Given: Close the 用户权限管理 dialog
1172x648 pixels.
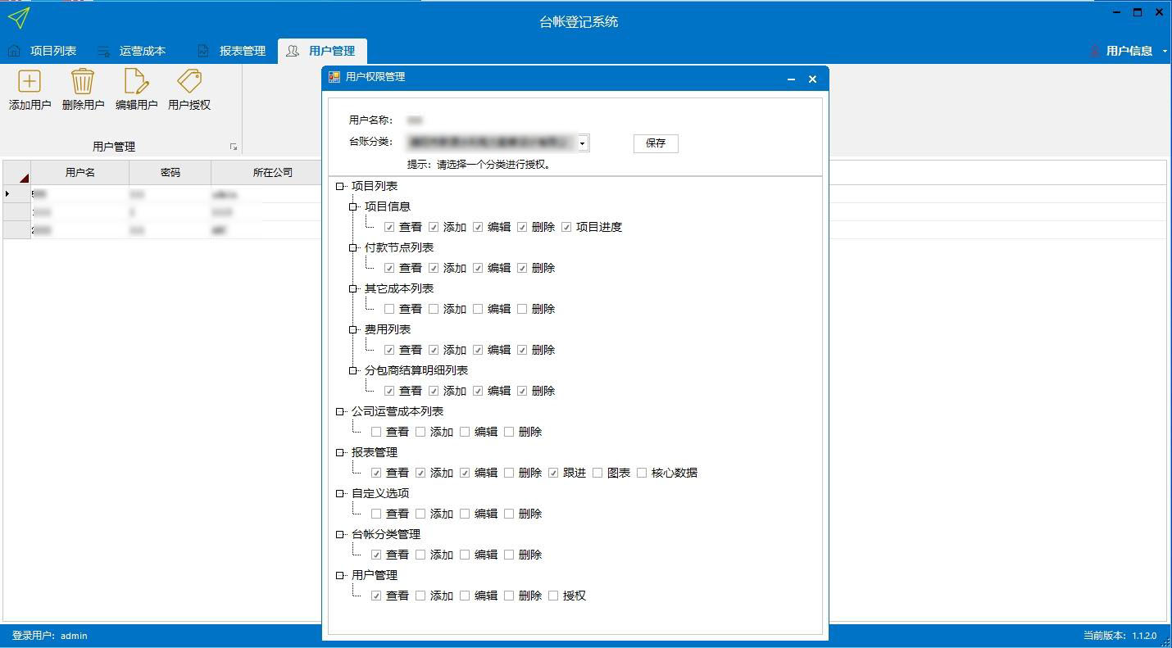Looking at the screenshot, I should pos(812,79).
